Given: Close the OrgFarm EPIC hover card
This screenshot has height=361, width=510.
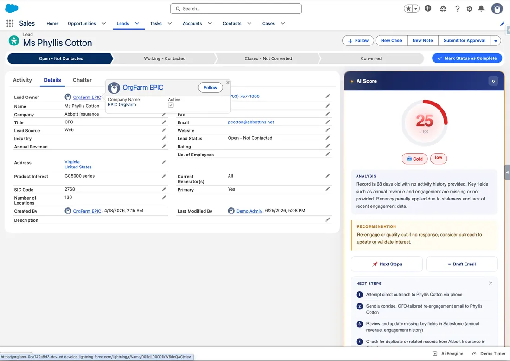Looking at the screenshot, I should (228, 83).
